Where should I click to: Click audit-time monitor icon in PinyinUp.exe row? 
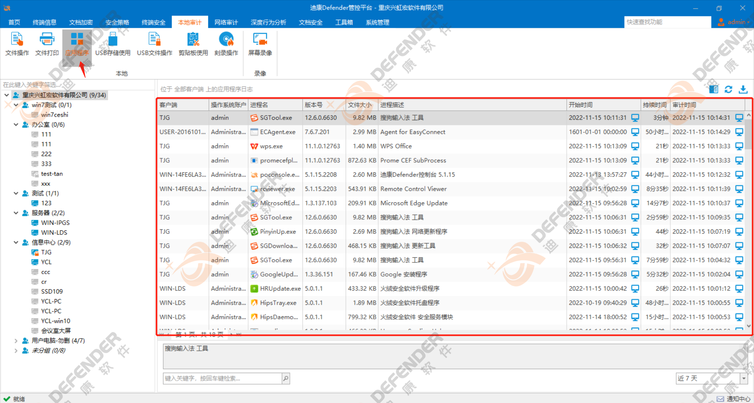(739, 231)
